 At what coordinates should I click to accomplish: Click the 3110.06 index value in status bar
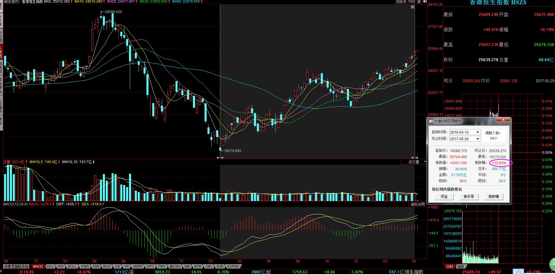(26, 272)
